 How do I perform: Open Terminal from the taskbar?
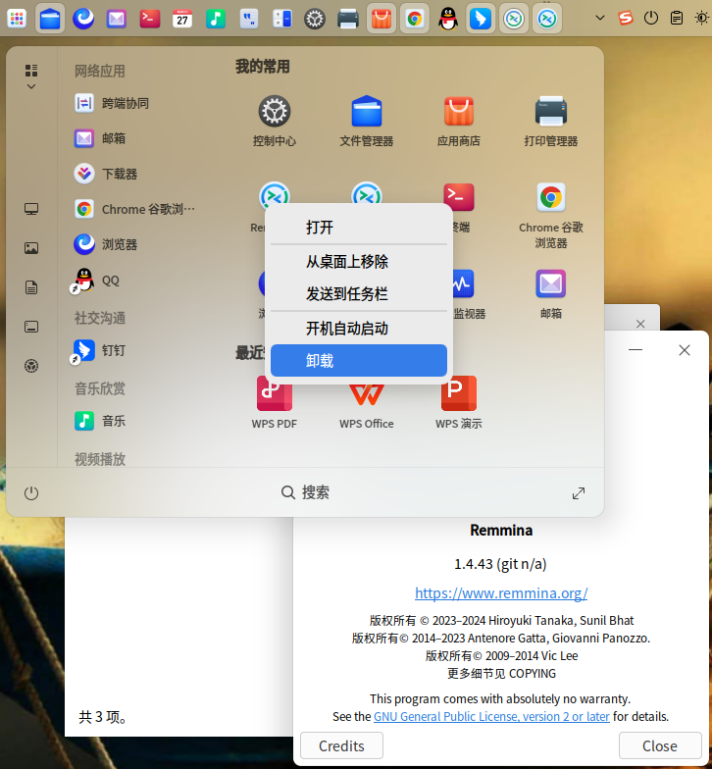tap(149, 19)
